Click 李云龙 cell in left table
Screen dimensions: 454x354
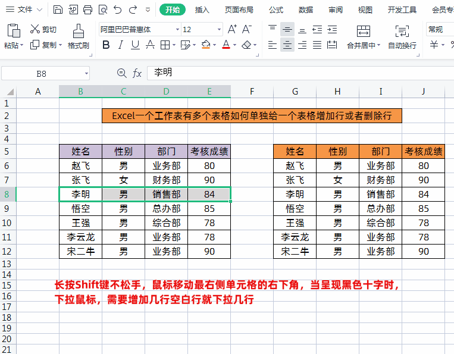80,237
